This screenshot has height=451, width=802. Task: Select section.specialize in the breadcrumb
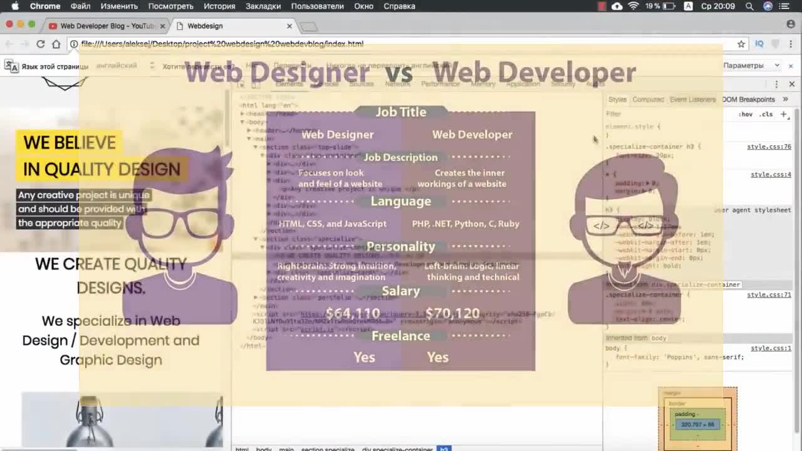(328, 448)
